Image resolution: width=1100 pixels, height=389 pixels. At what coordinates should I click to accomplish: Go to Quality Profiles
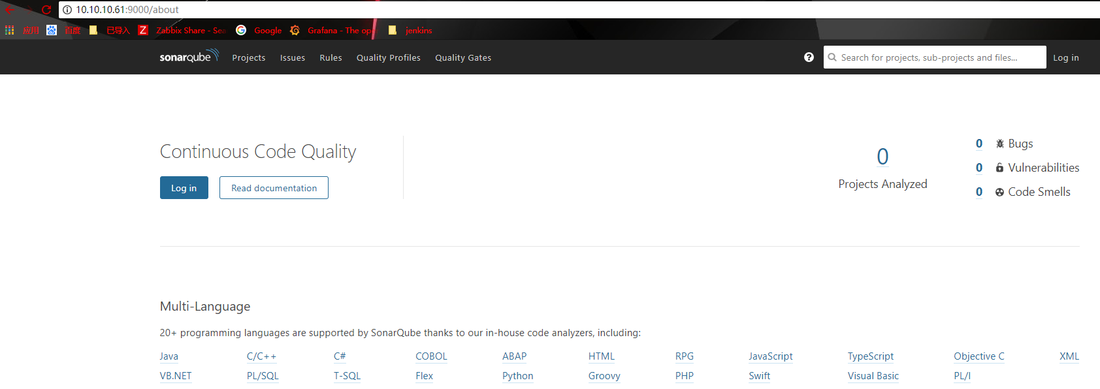[x=389, y=57]
